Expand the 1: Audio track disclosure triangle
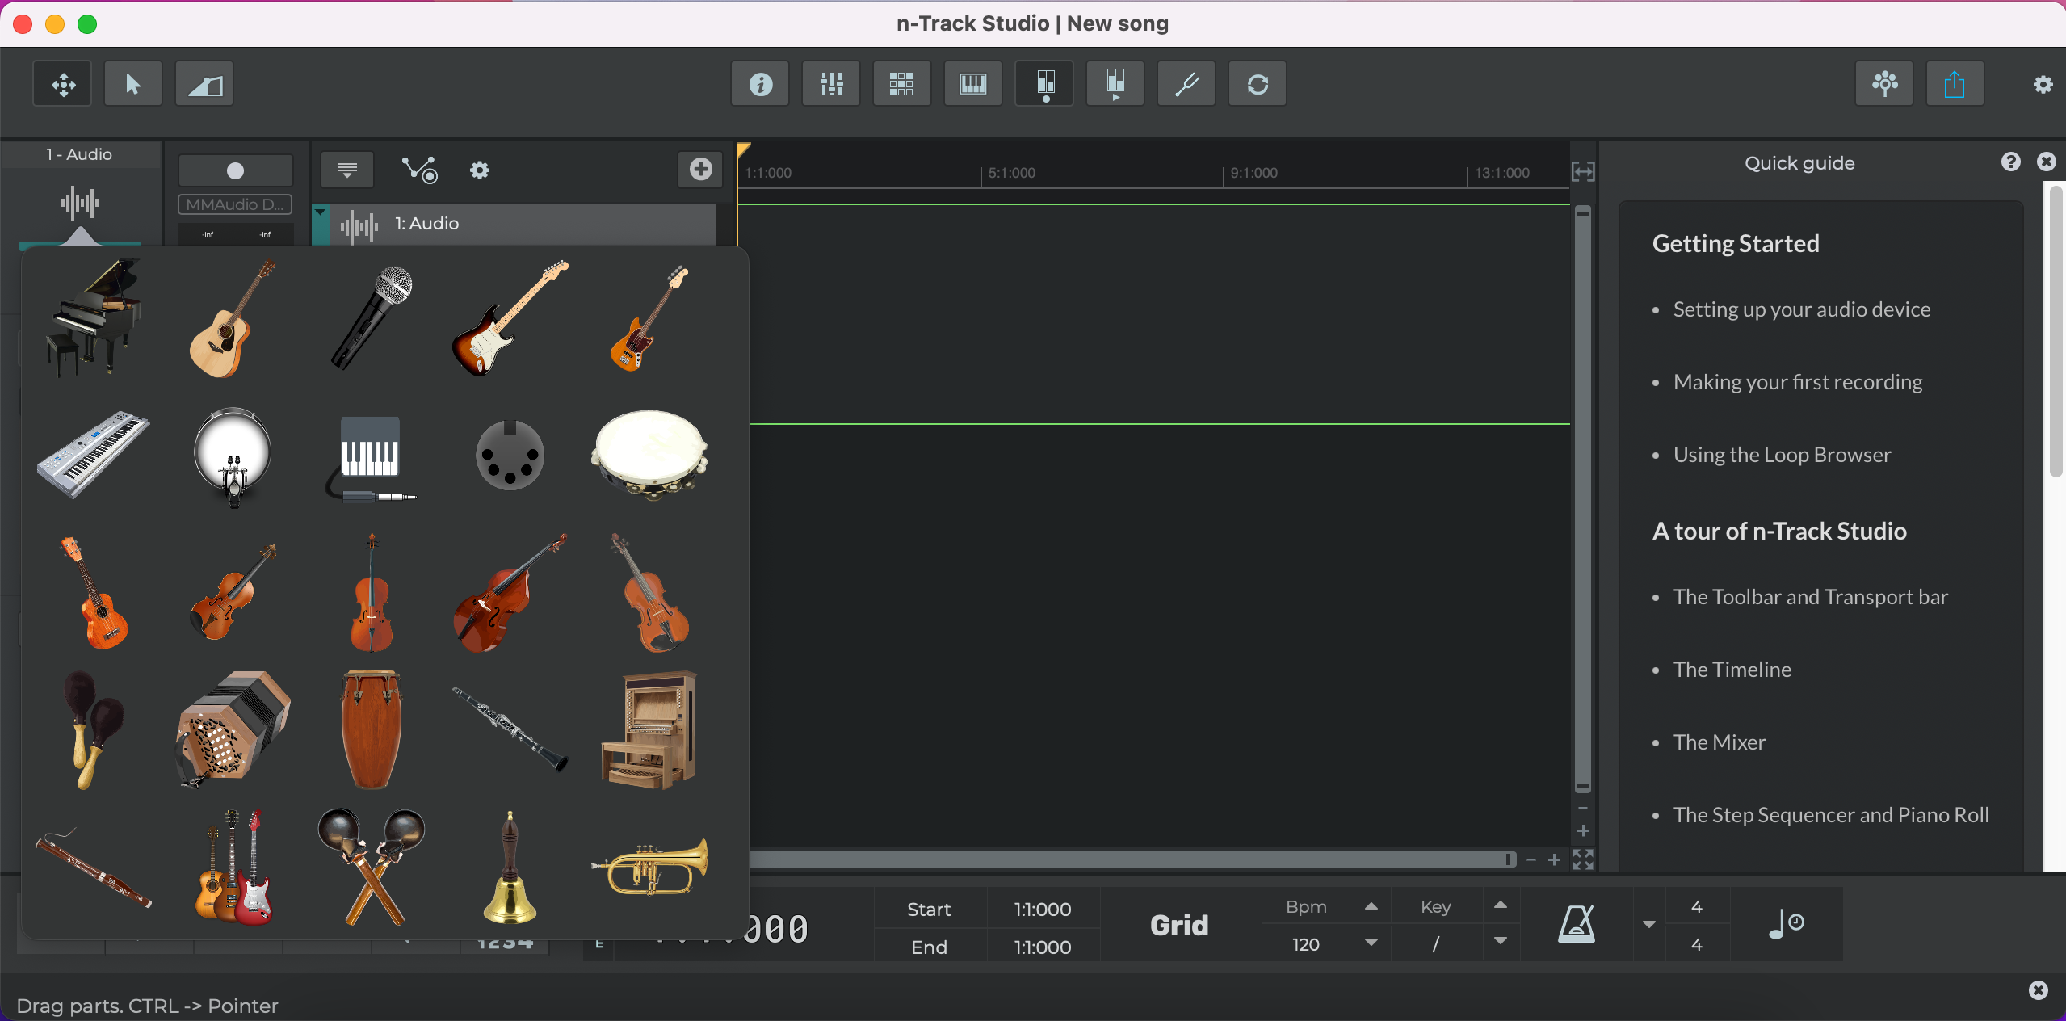 tap(321, 212)
